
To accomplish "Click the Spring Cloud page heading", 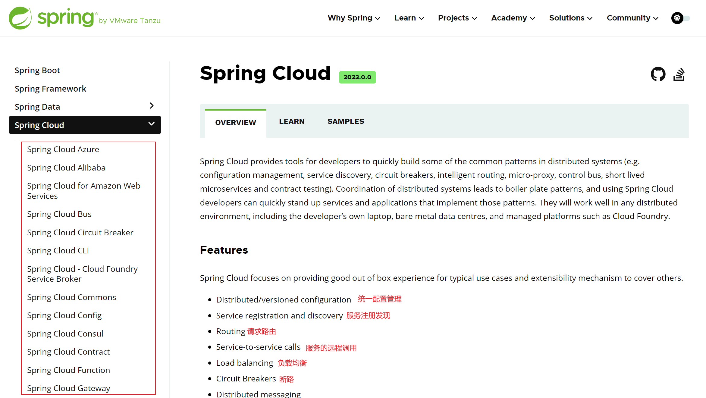I will pos(265,73).
